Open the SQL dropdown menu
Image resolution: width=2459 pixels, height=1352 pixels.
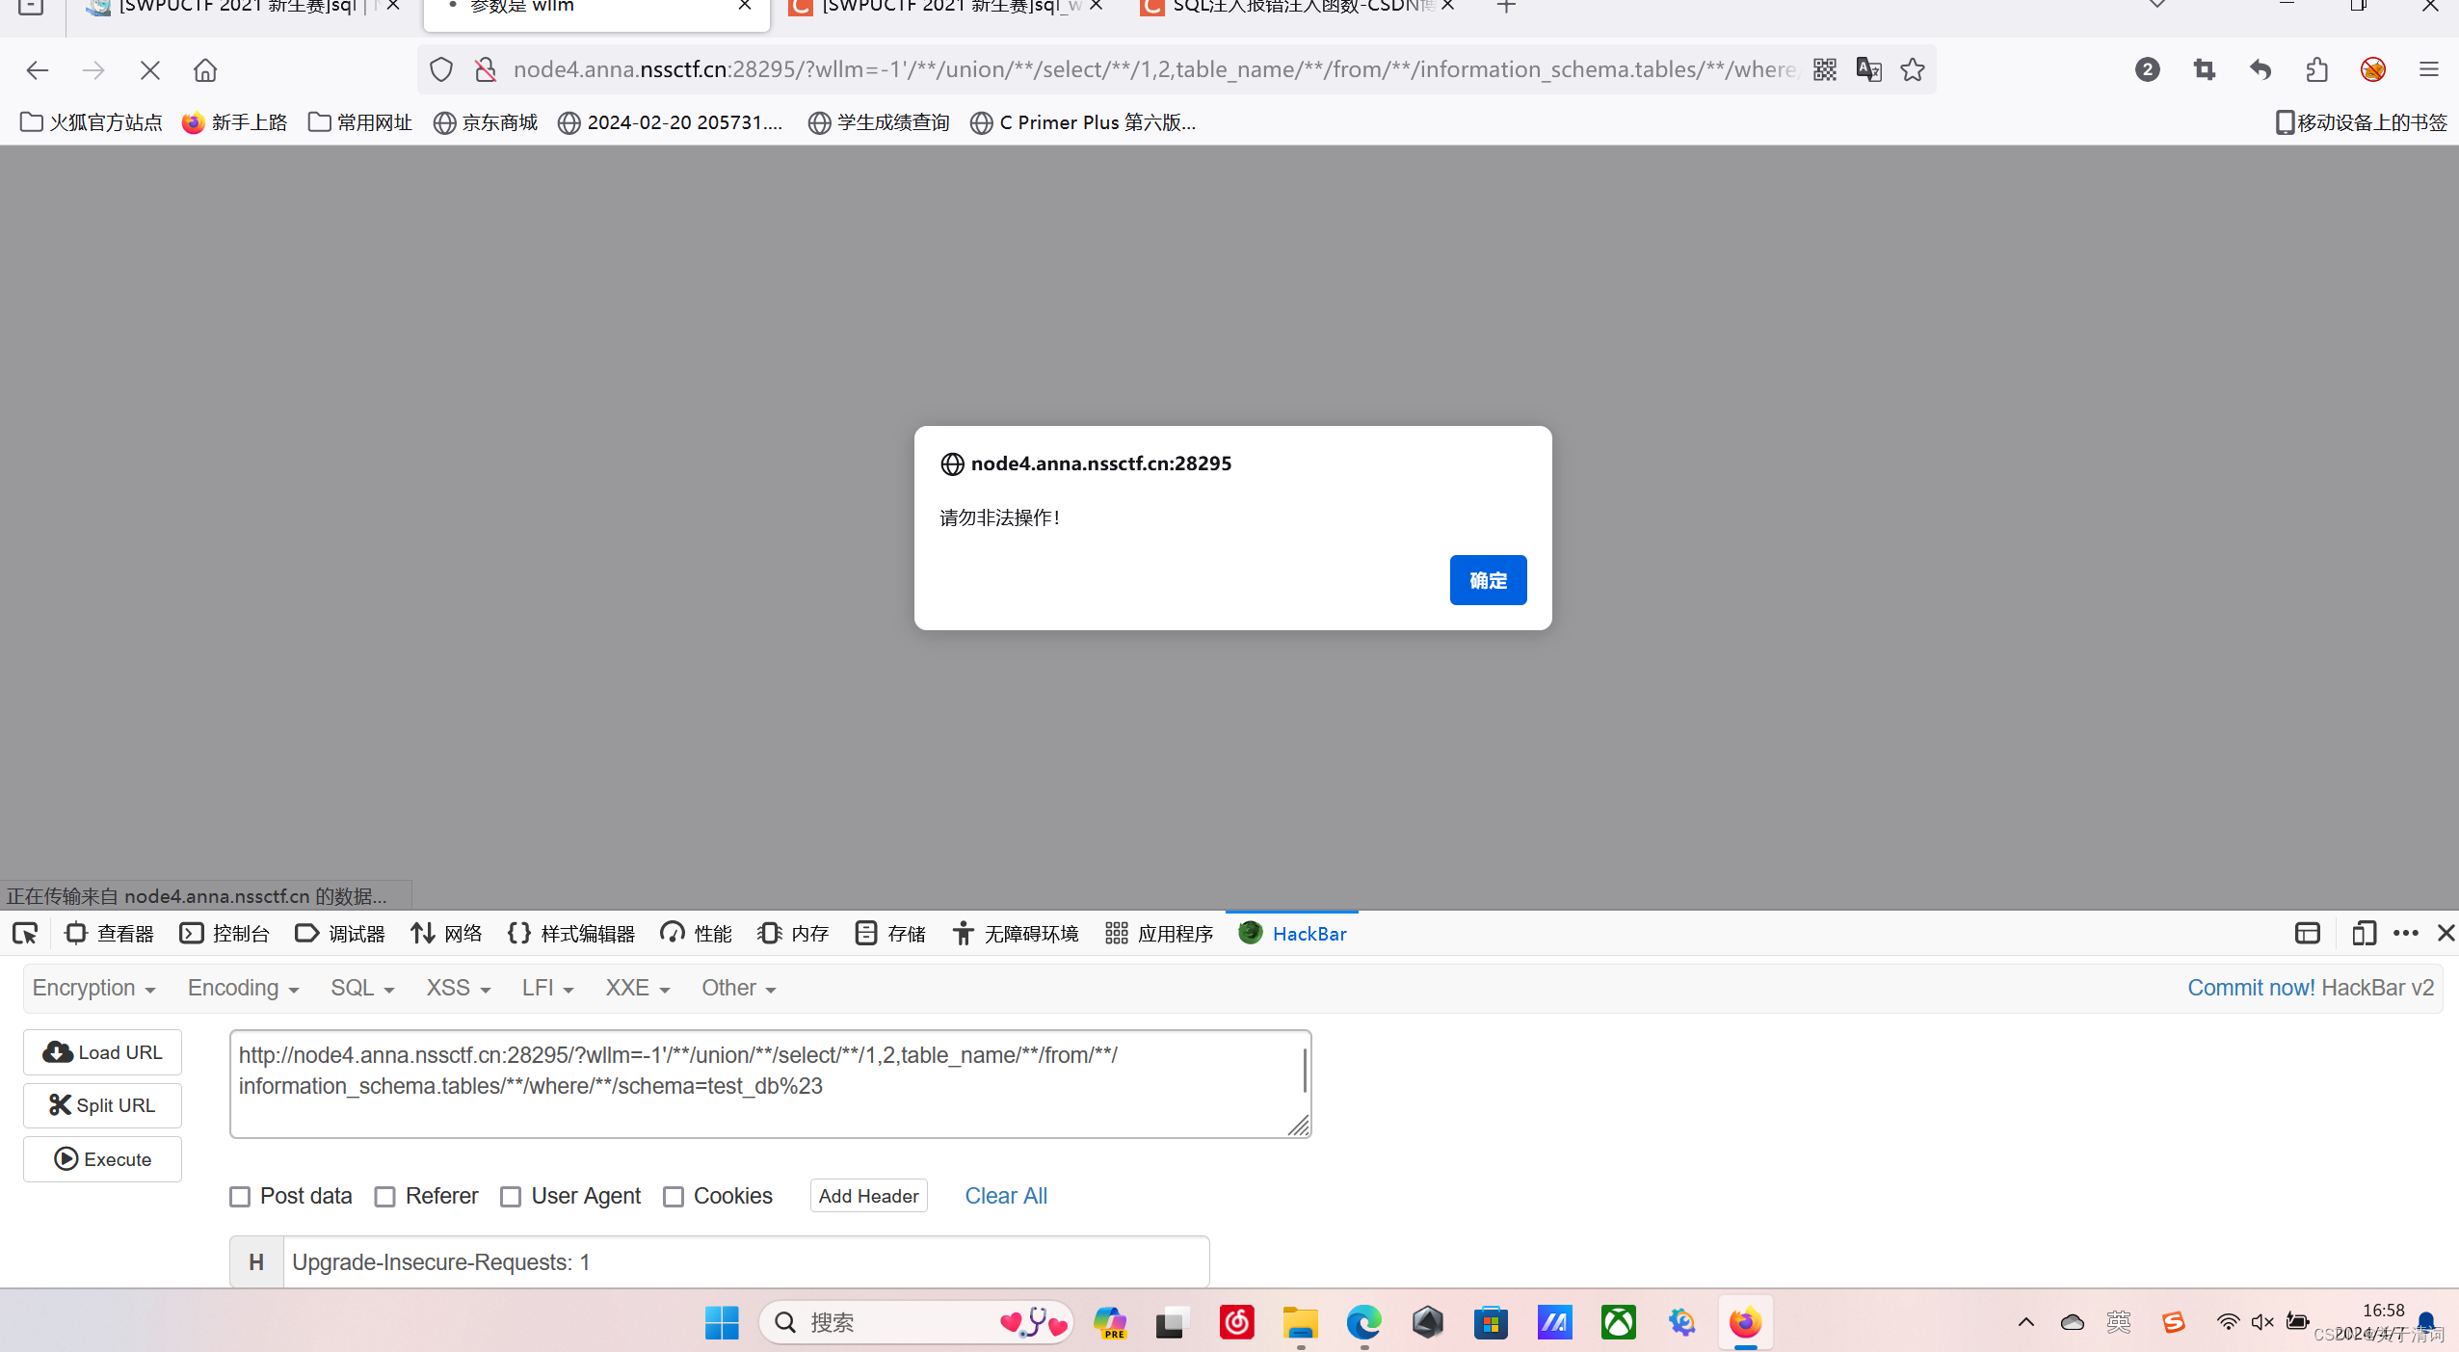click(362, 989)
